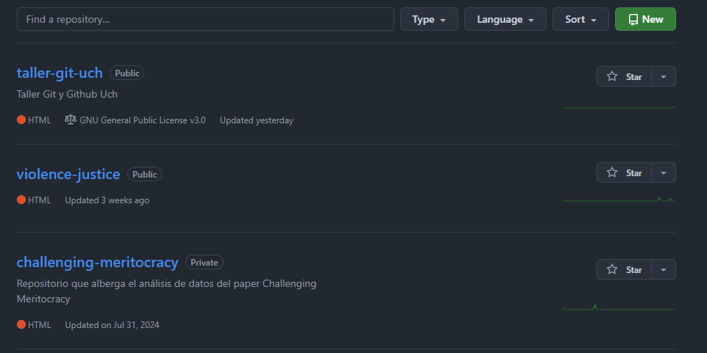Create a new repository with New button
707x353 pixels.
[x=645, y=19]
